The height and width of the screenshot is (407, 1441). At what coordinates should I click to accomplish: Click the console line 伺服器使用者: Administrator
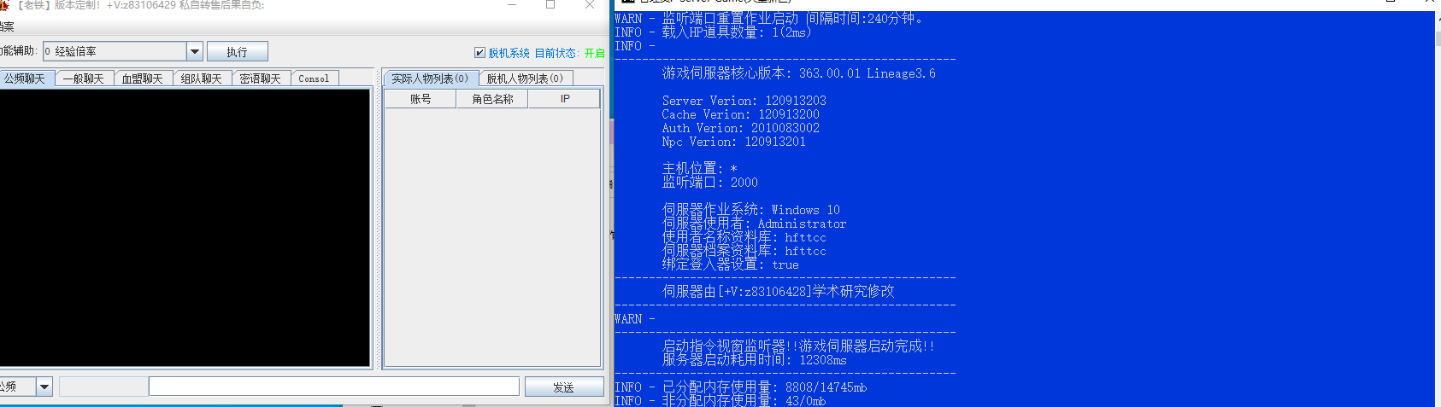754,224
